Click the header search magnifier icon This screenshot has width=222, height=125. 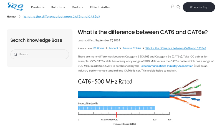pos(178,7)
